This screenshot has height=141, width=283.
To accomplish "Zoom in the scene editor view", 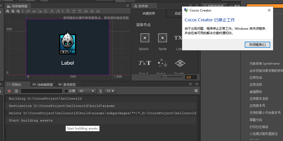I will coord(8,11).
